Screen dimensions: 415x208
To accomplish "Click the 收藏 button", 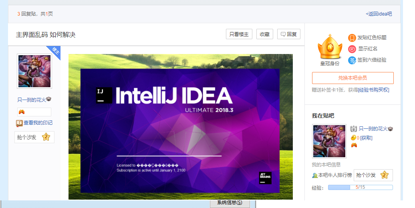I will 265,34.
